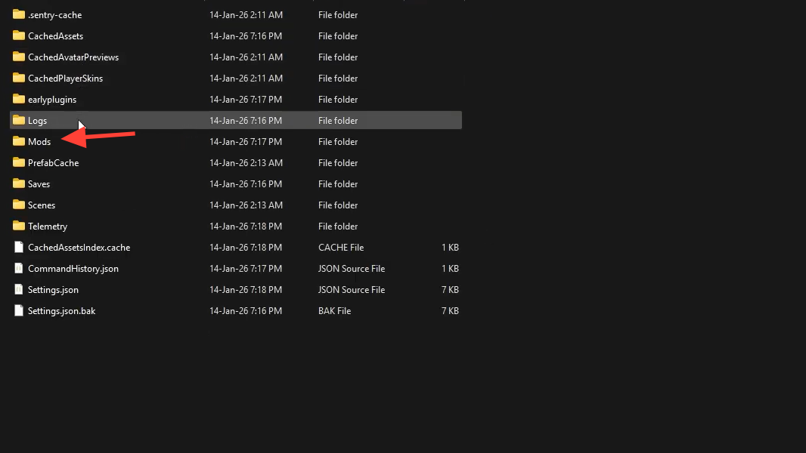Click the CachedAssets folder icon
This screenshot has height=453, width=806.
(x=19, y=35)
